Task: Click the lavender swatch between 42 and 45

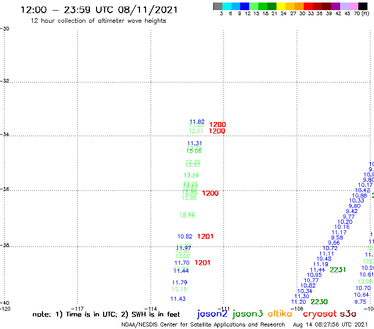Action: (344, 6)
